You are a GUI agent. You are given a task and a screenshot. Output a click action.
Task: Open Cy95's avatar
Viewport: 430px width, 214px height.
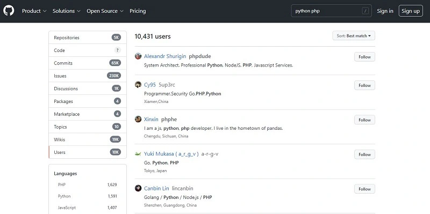[x=138, y=85]
